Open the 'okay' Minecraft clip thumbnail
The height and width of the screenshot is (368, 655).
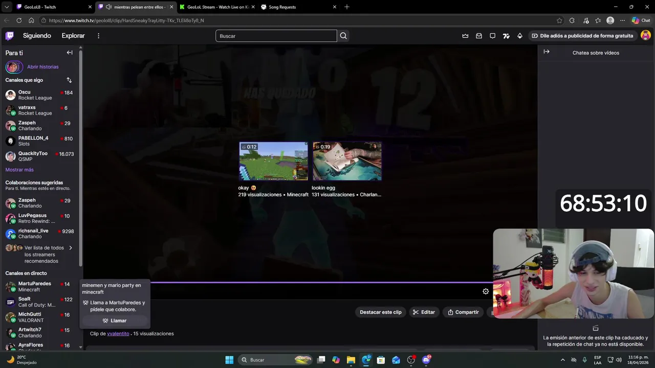pyautogui.click(x=274, y=161)
